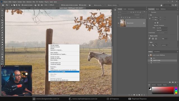Select the Rectangular Marquee tool
The height and width of the screenshot is (101, 179).
click(x=2, y=13)
